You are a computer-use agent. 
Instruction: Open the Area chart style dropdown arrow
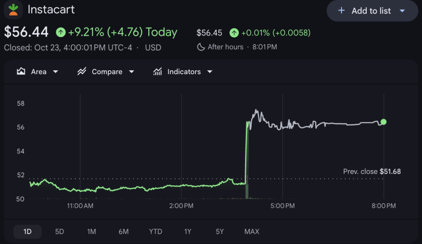[x=56, y=72]
